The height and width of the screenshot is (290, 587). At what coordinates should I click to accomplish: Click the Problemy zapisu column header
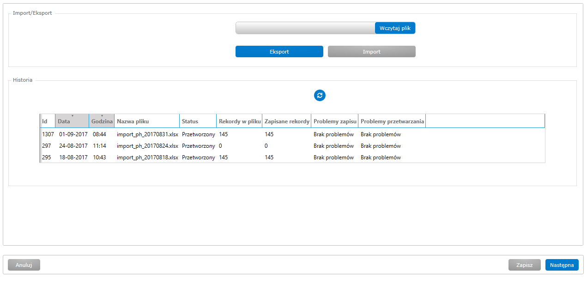click(334, 121)
